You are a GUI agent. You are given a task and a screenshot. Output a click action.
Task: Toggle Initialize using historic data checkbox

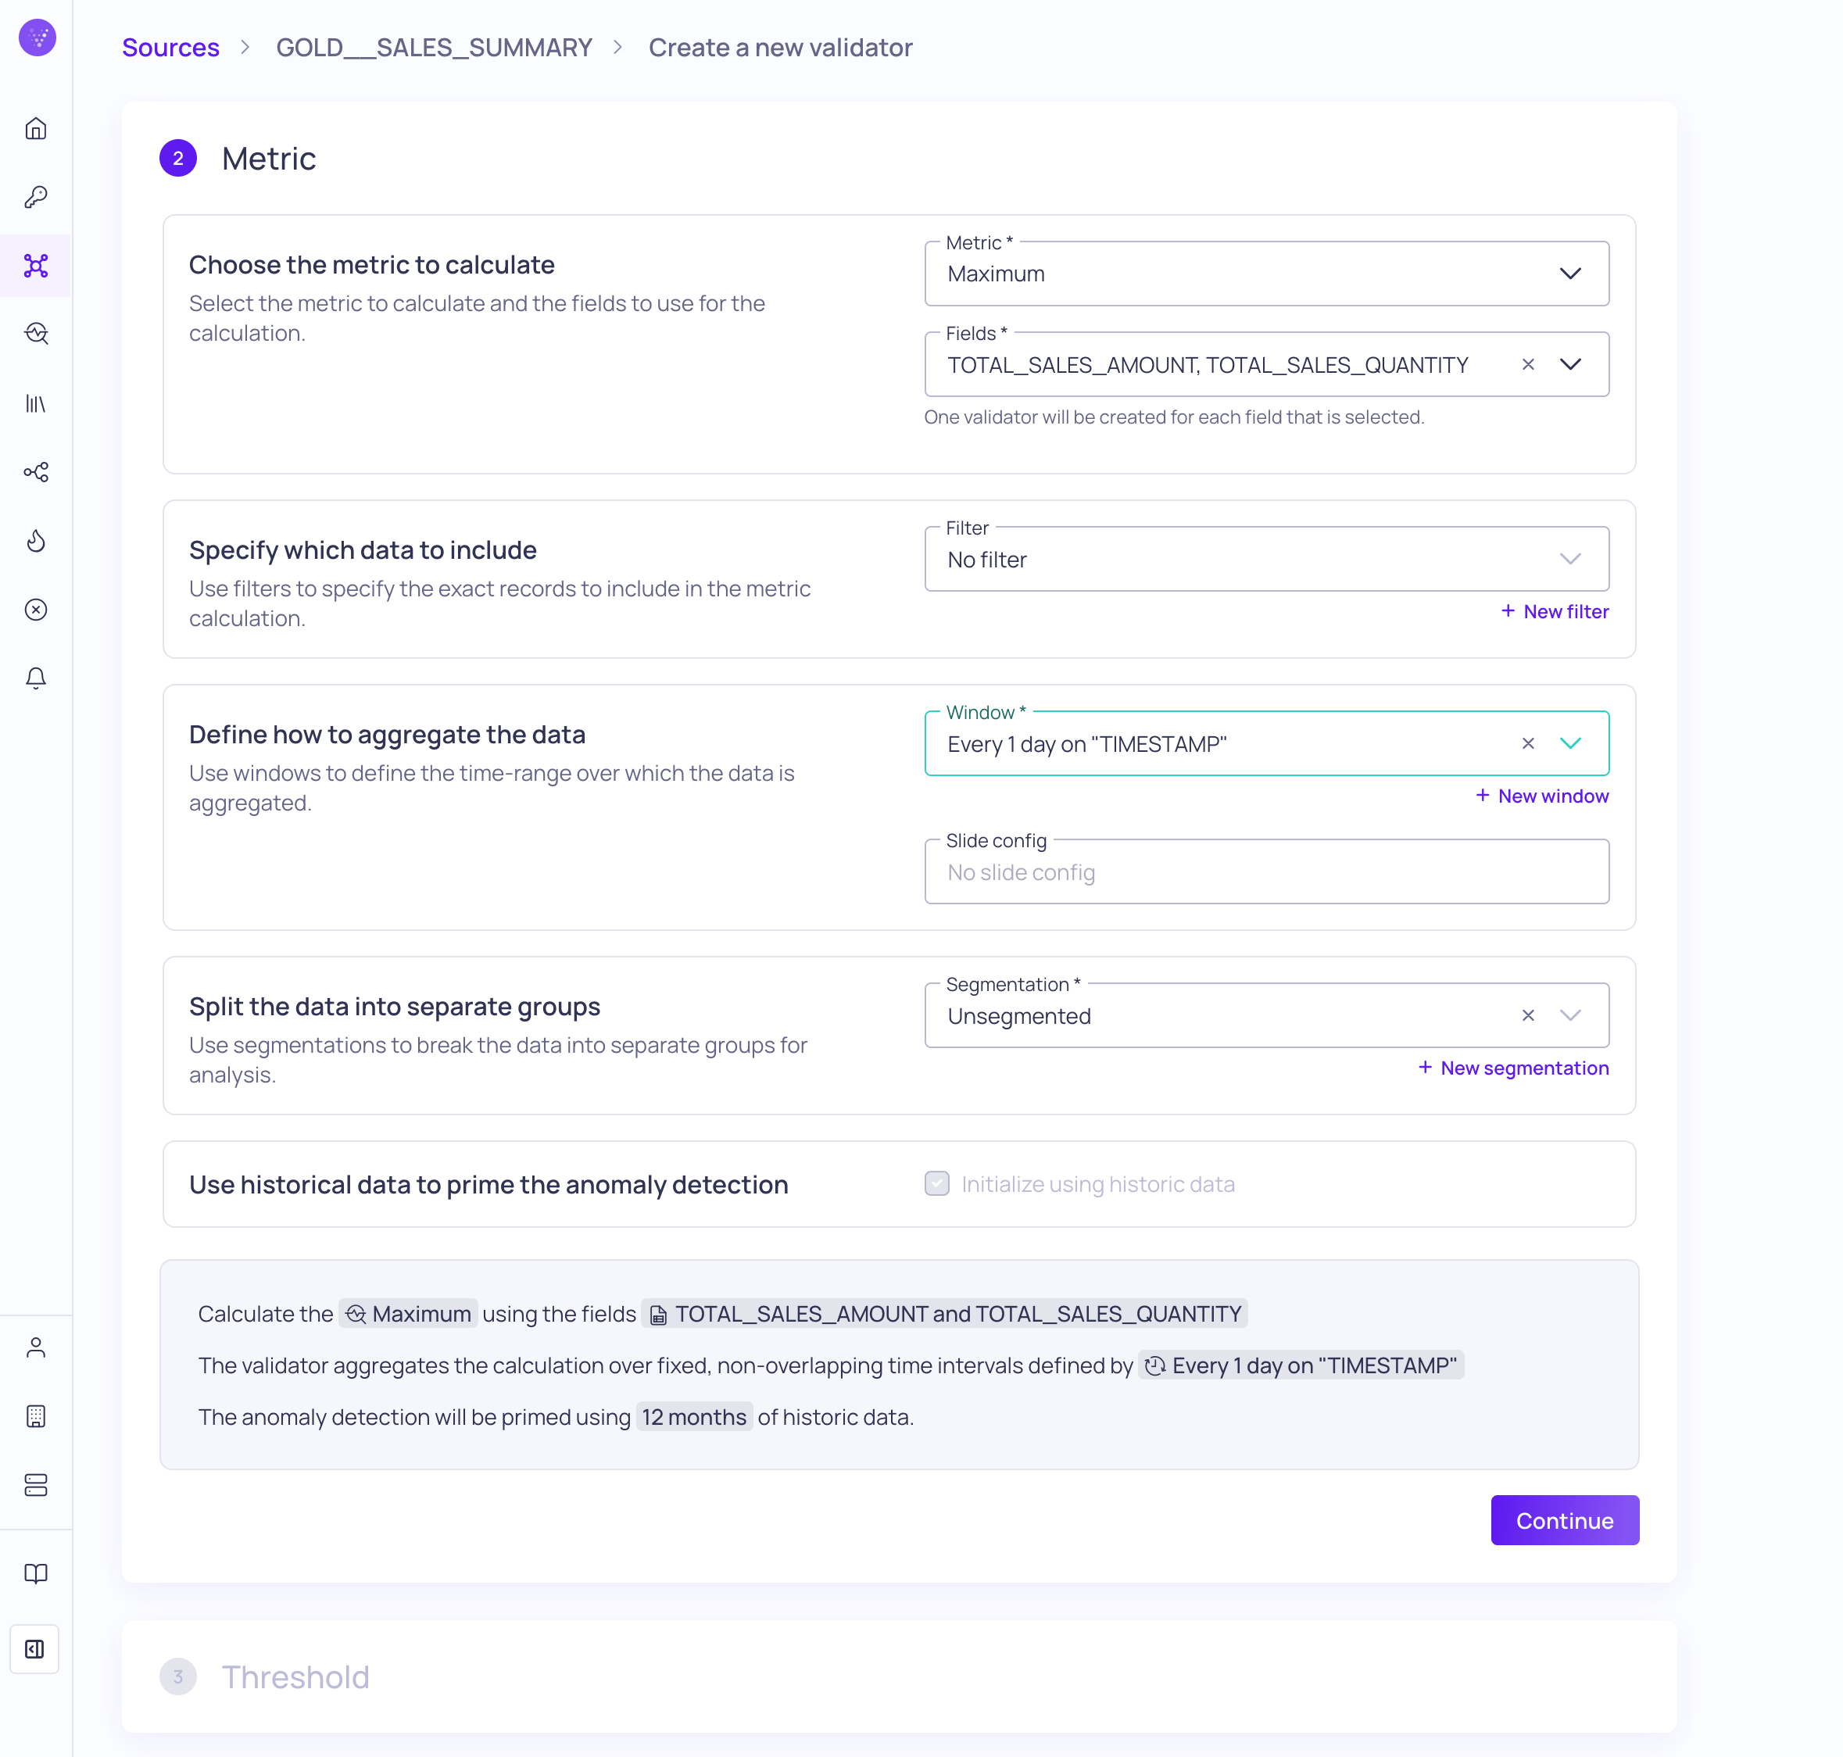click(936, 1184)
